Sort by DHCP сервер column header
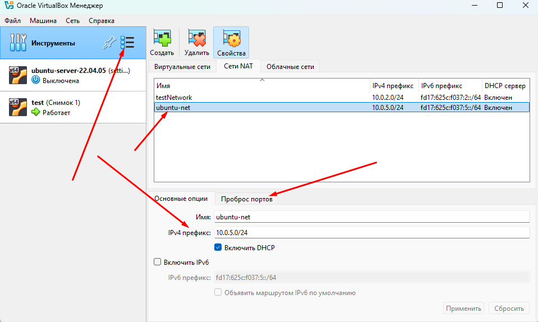538x322 pixels. click(x=506, y=86)
